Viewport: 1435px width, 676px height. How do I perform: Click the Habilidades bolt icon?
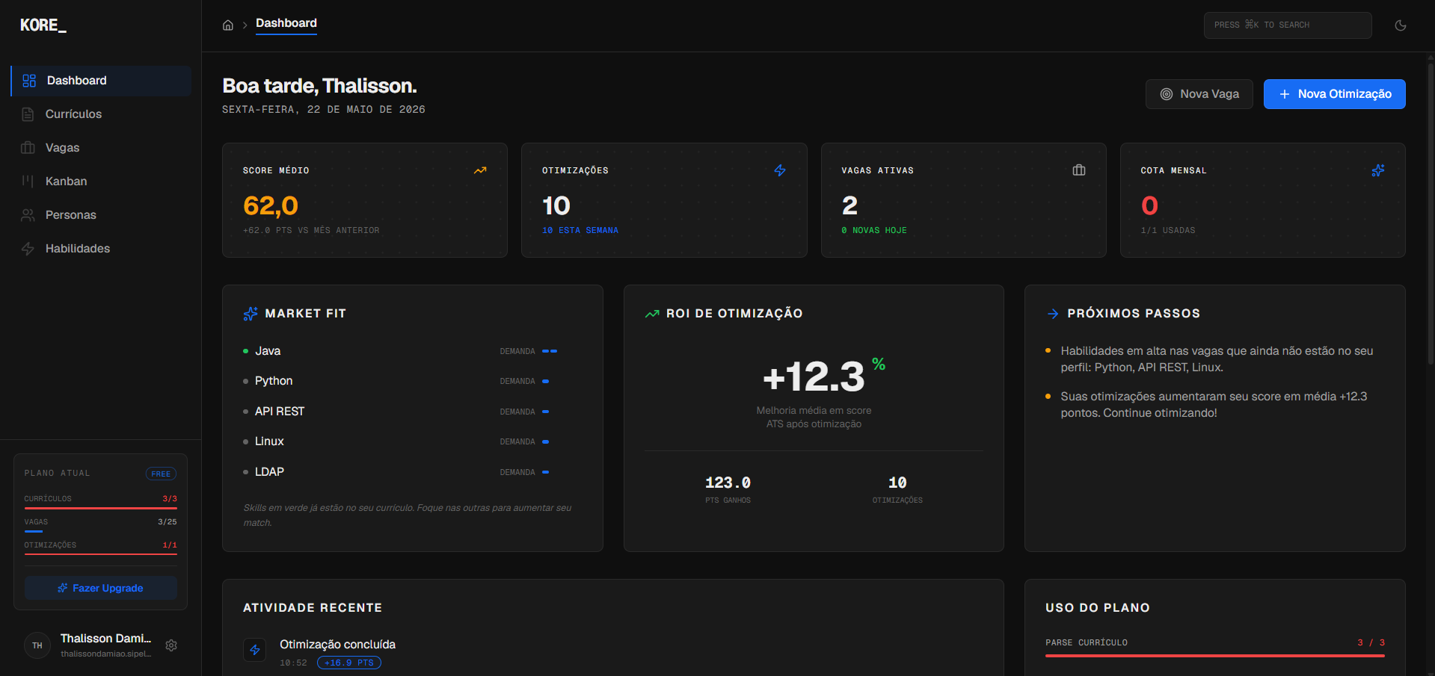[x=28, y=249]
